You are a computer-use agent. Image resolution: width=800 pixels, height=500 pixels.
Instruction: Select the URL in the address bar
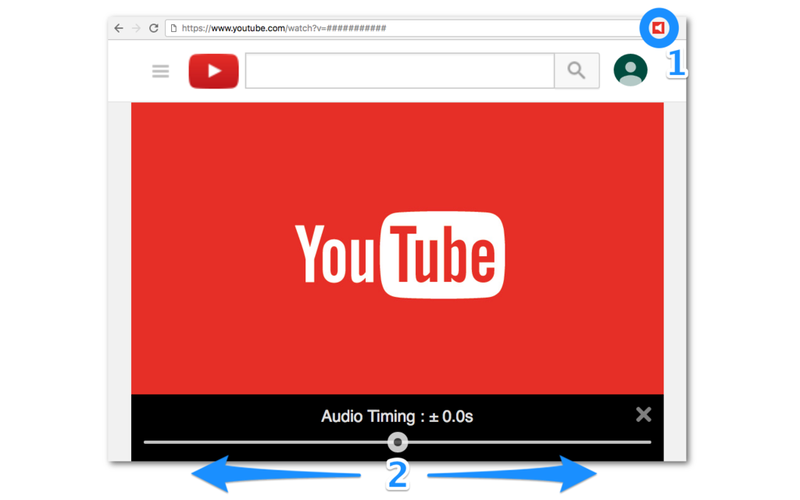(284, 28)
